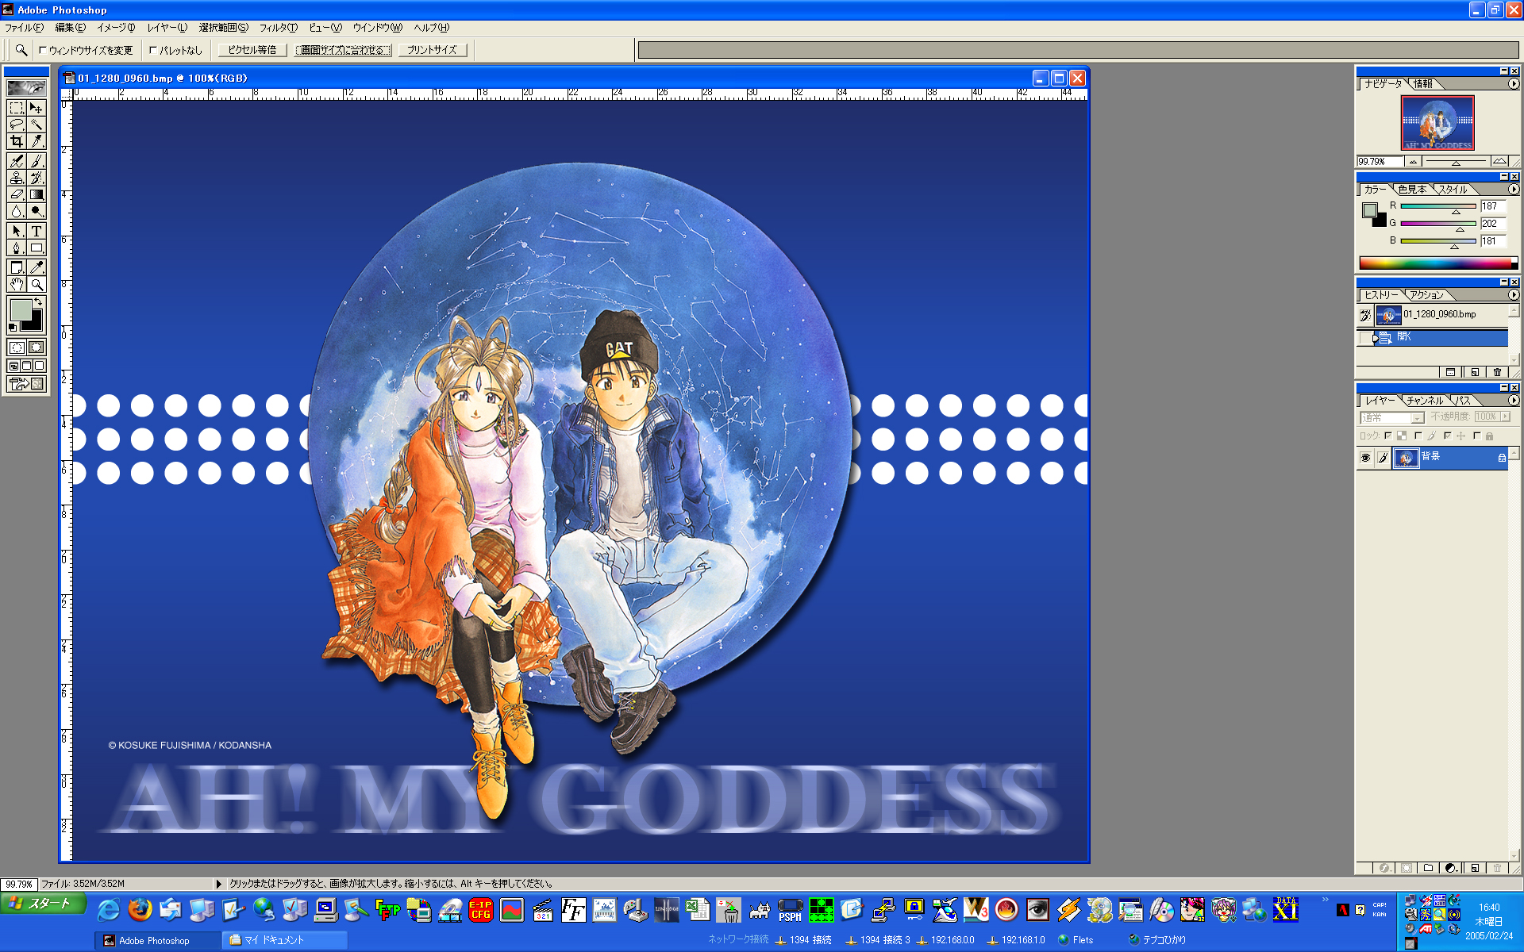The height and width of the screenshot is (952, 1524).
Task: Click the swap foreground/background colors arrow
Action: click(x=37, y=301)
